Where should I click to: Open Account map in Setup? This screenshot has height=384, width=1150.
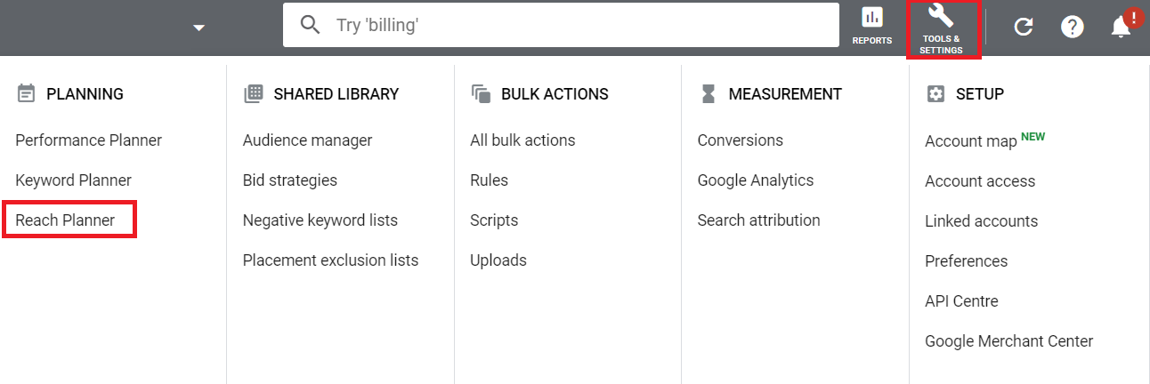[x=971, y=141]
